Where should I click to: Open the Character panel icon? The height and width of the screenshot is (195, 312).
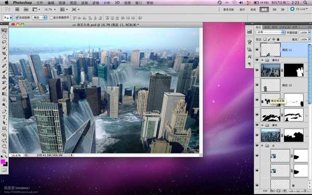250,57
